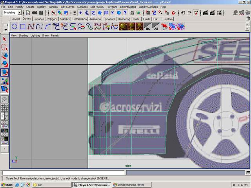Select the NURBS circle shelf icon
Viewport: 251px width, 188px height.
click(x=14, y=27)
